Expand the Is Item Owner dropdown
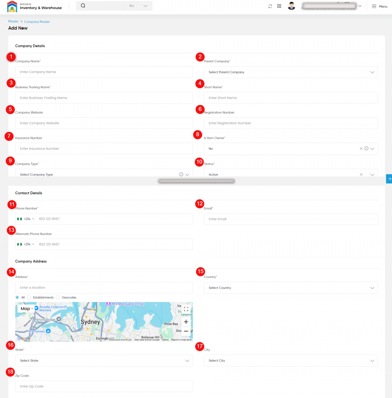This screenshot has height=398, width=392. click(x=372, y=149)
